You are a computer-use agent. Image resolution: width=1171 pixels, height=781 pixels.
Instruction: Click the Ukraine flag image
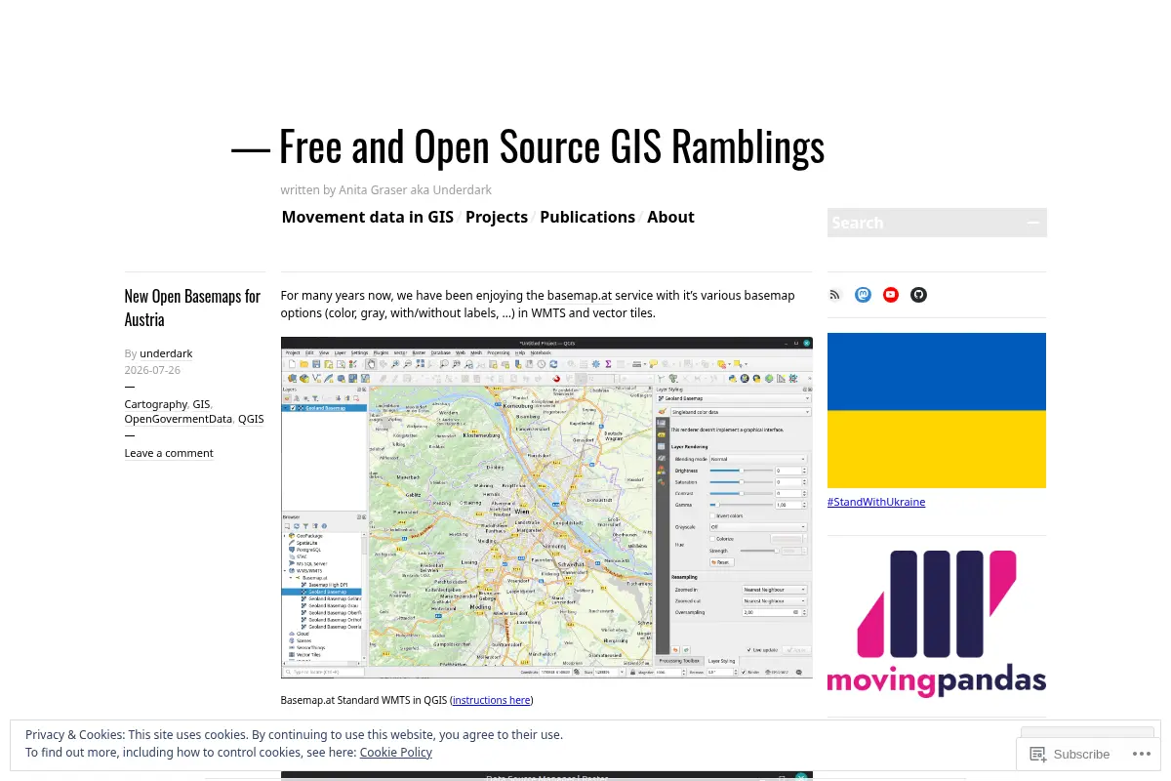tap(937, 410)
